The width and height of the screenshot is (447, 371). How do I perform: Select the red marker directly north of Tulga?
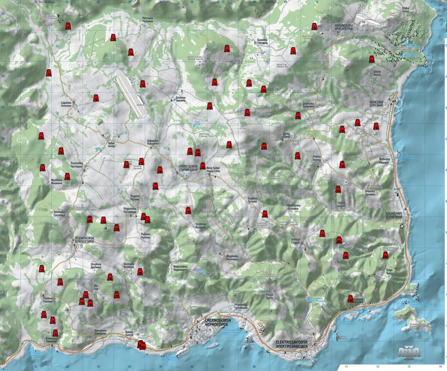point(385,255)
